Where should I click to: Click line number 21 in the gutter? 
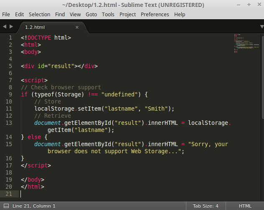point(9,194)
